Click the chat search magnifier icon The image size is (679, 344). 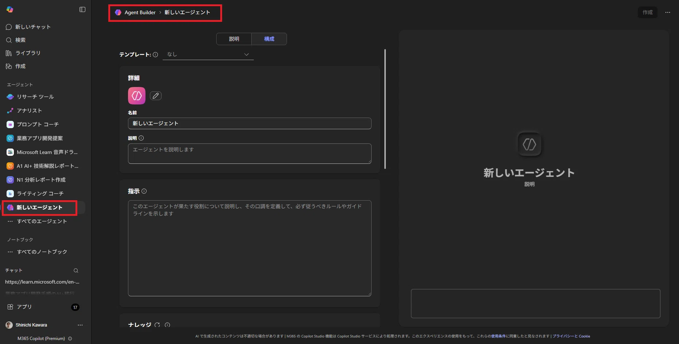coord(76,270)
